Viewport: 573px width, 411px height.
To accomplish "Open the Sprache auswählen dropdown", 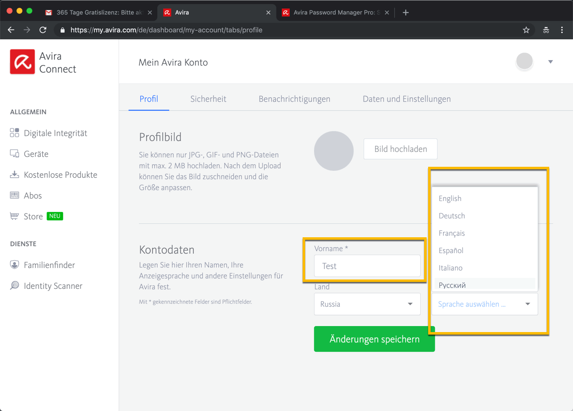I will [x=485, y=304].
